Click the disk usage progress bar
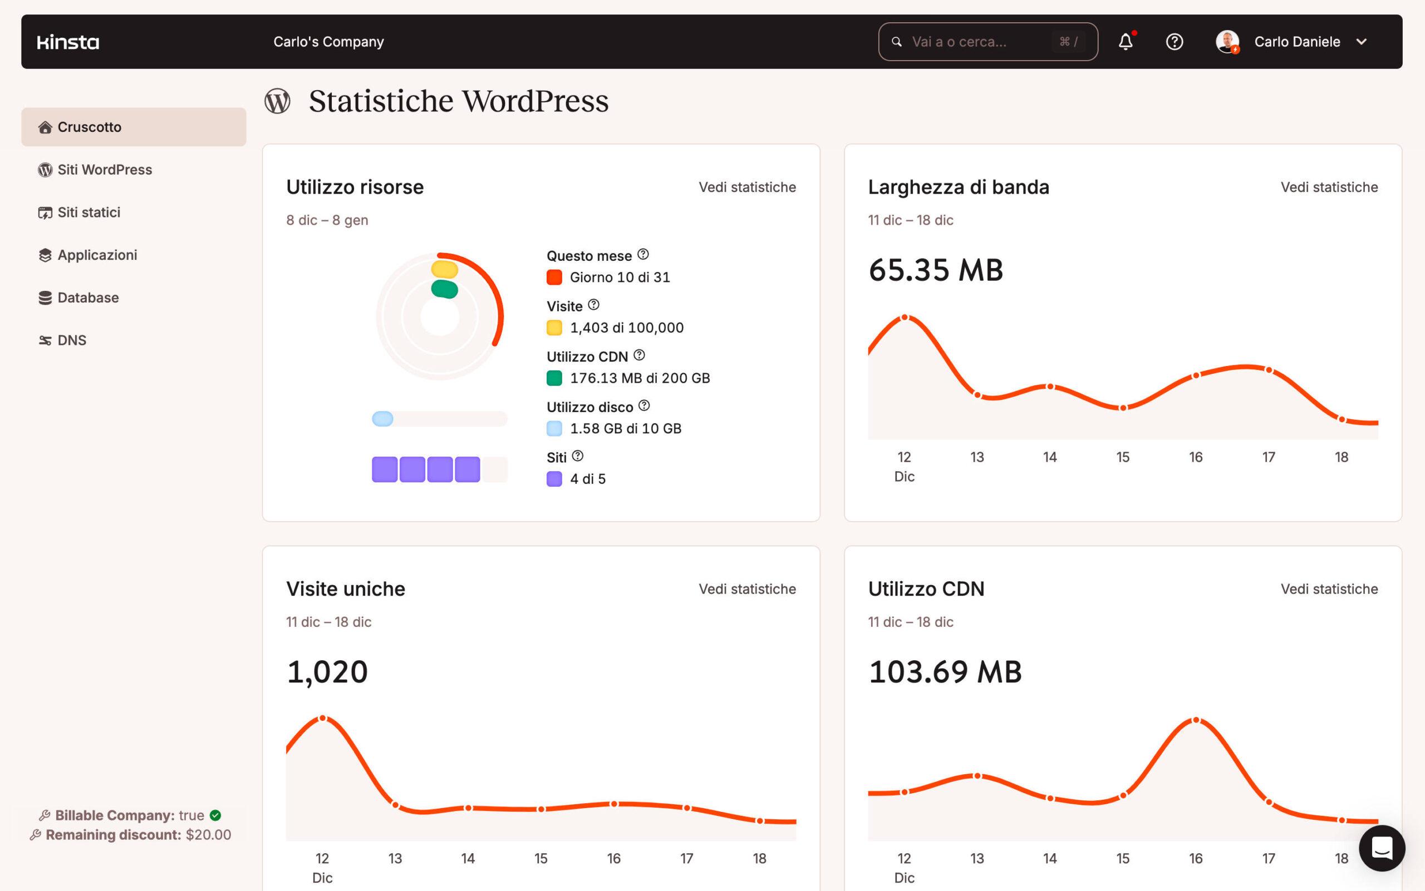The width and height of the screenshot is (1425, 891). (439, 419)
